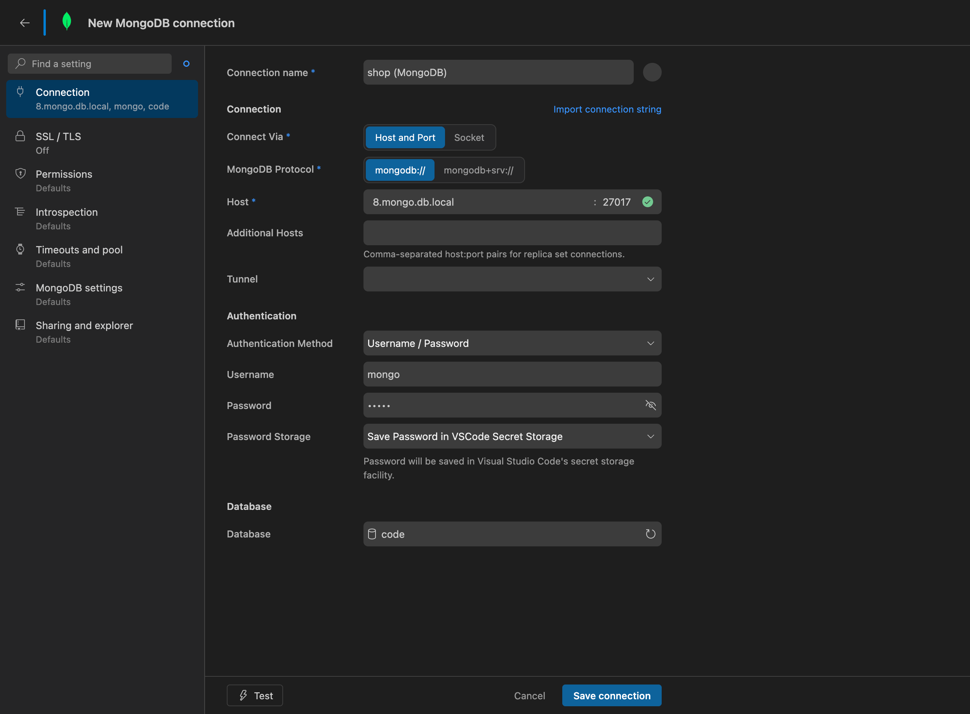
Task: Choose the mongodb+srv:// protocol
Action: click(x=479, y=170)
